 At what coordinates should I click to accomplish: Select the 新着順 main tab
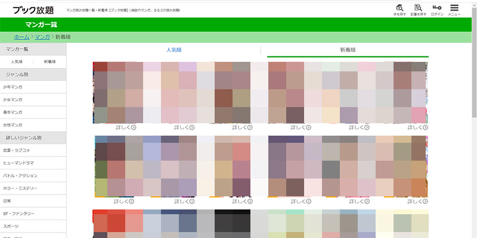click(348, 51)
